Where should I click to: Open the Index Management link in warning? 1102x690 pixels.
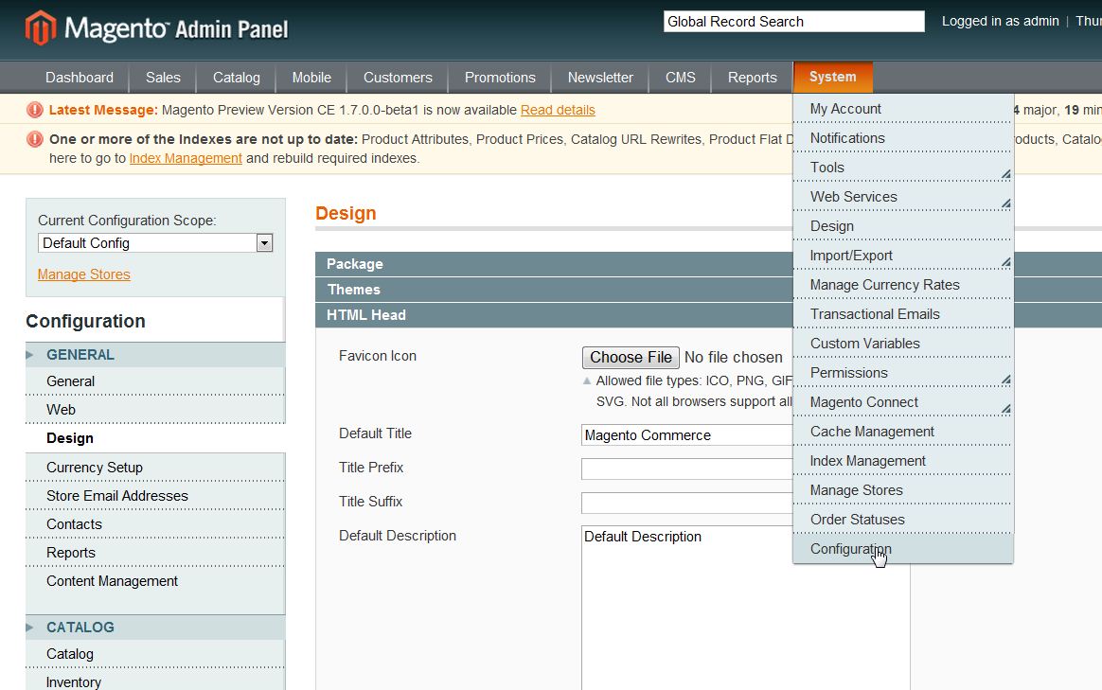click(x=186, y=158)
